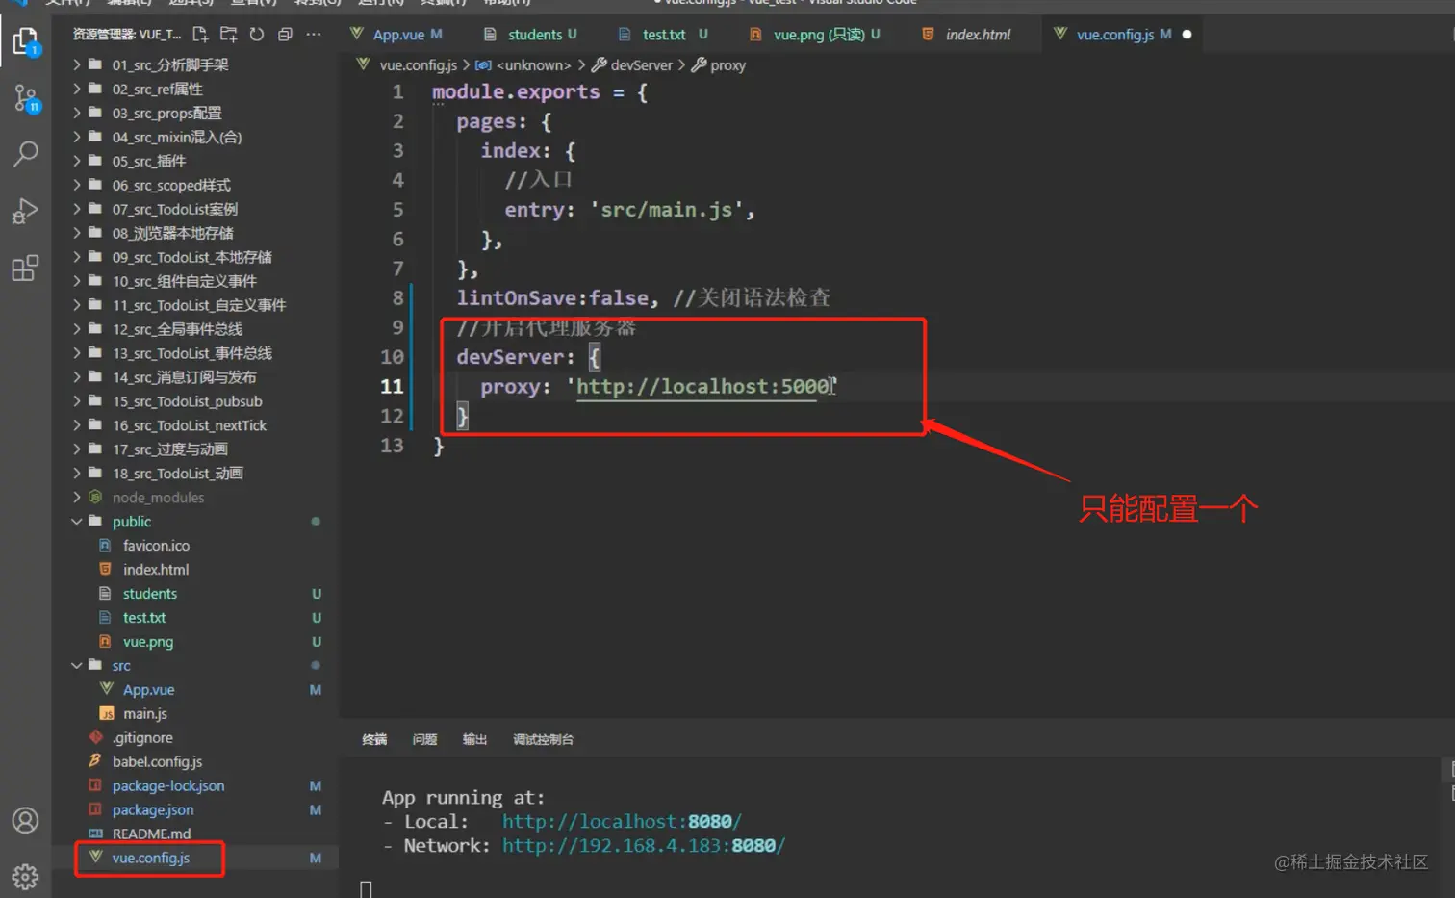Select vue.config.js in the explorer tree
This screenshot has height=898, width=1455.
point(150,858)
